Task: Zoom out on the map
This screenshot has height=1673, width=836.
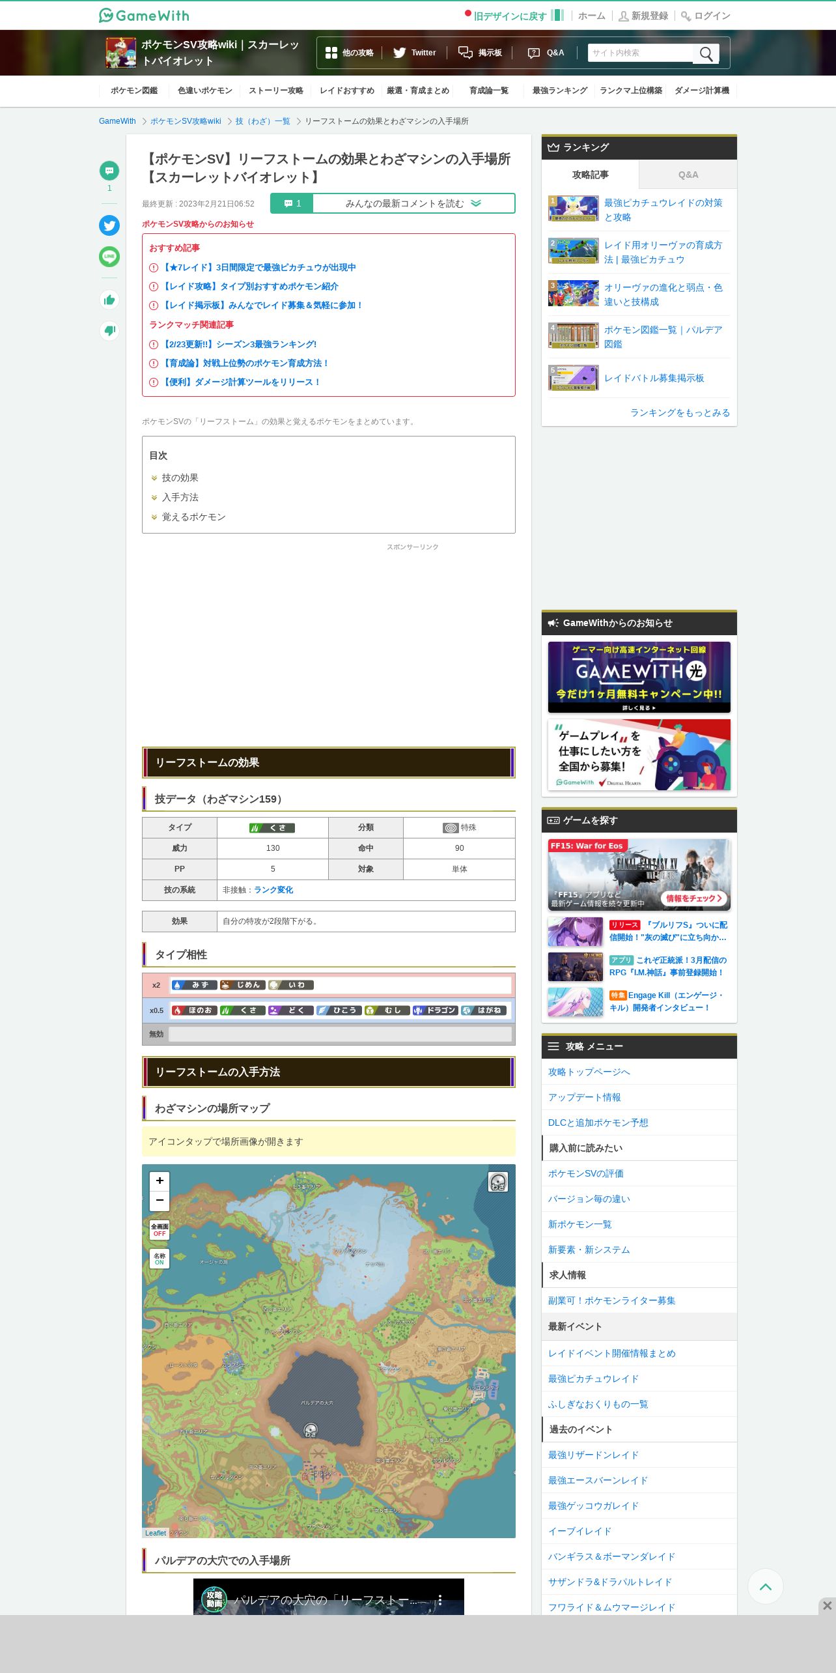Action: click(160, 1200)
